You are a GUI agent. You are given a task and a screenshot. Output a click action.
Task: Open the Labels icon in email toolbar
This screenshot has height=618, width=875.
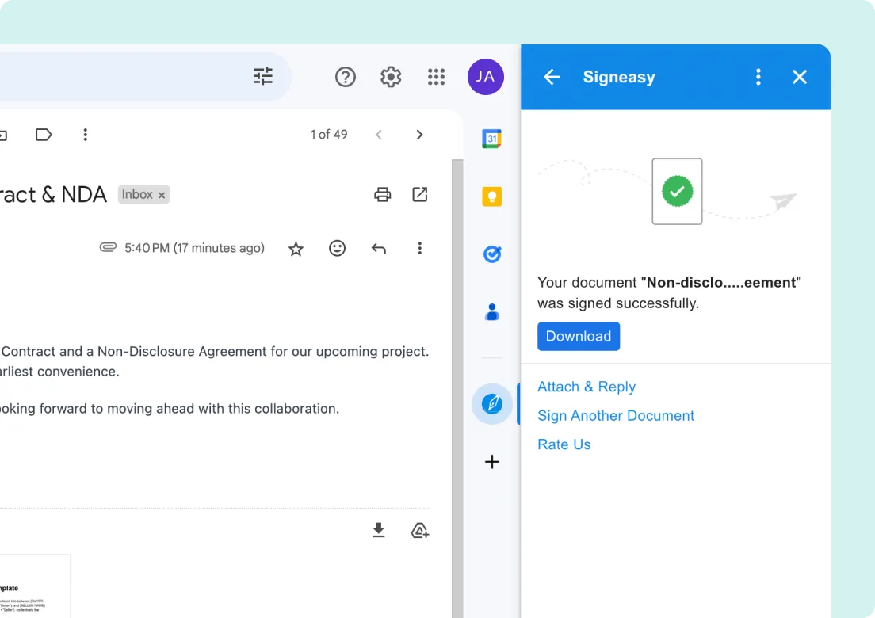[44, 135]
